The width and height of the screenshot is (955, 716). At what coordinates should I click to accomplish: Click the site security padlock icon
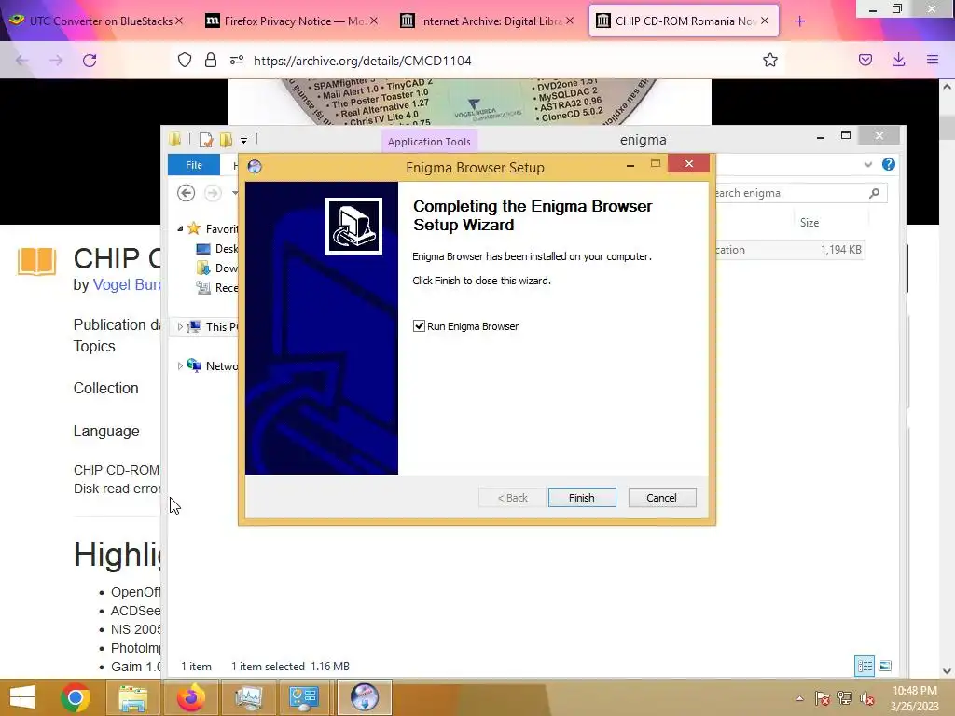210,60
